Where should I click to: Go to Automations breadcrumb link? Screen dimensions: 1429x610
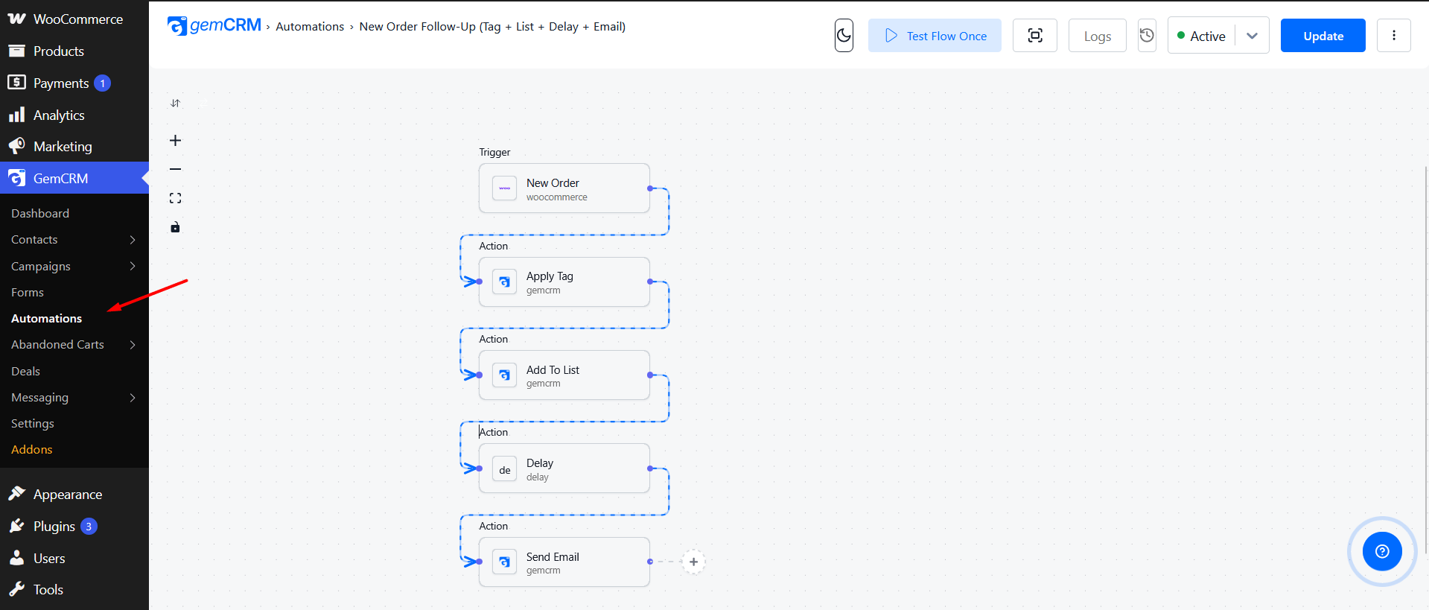coord(310,27)
